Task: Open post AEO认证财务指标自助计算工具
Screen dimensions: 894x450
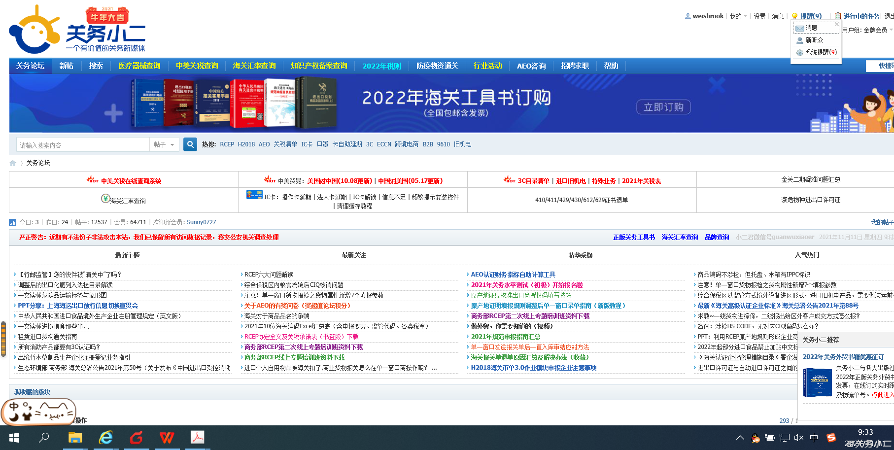Action: pos(513,275)
